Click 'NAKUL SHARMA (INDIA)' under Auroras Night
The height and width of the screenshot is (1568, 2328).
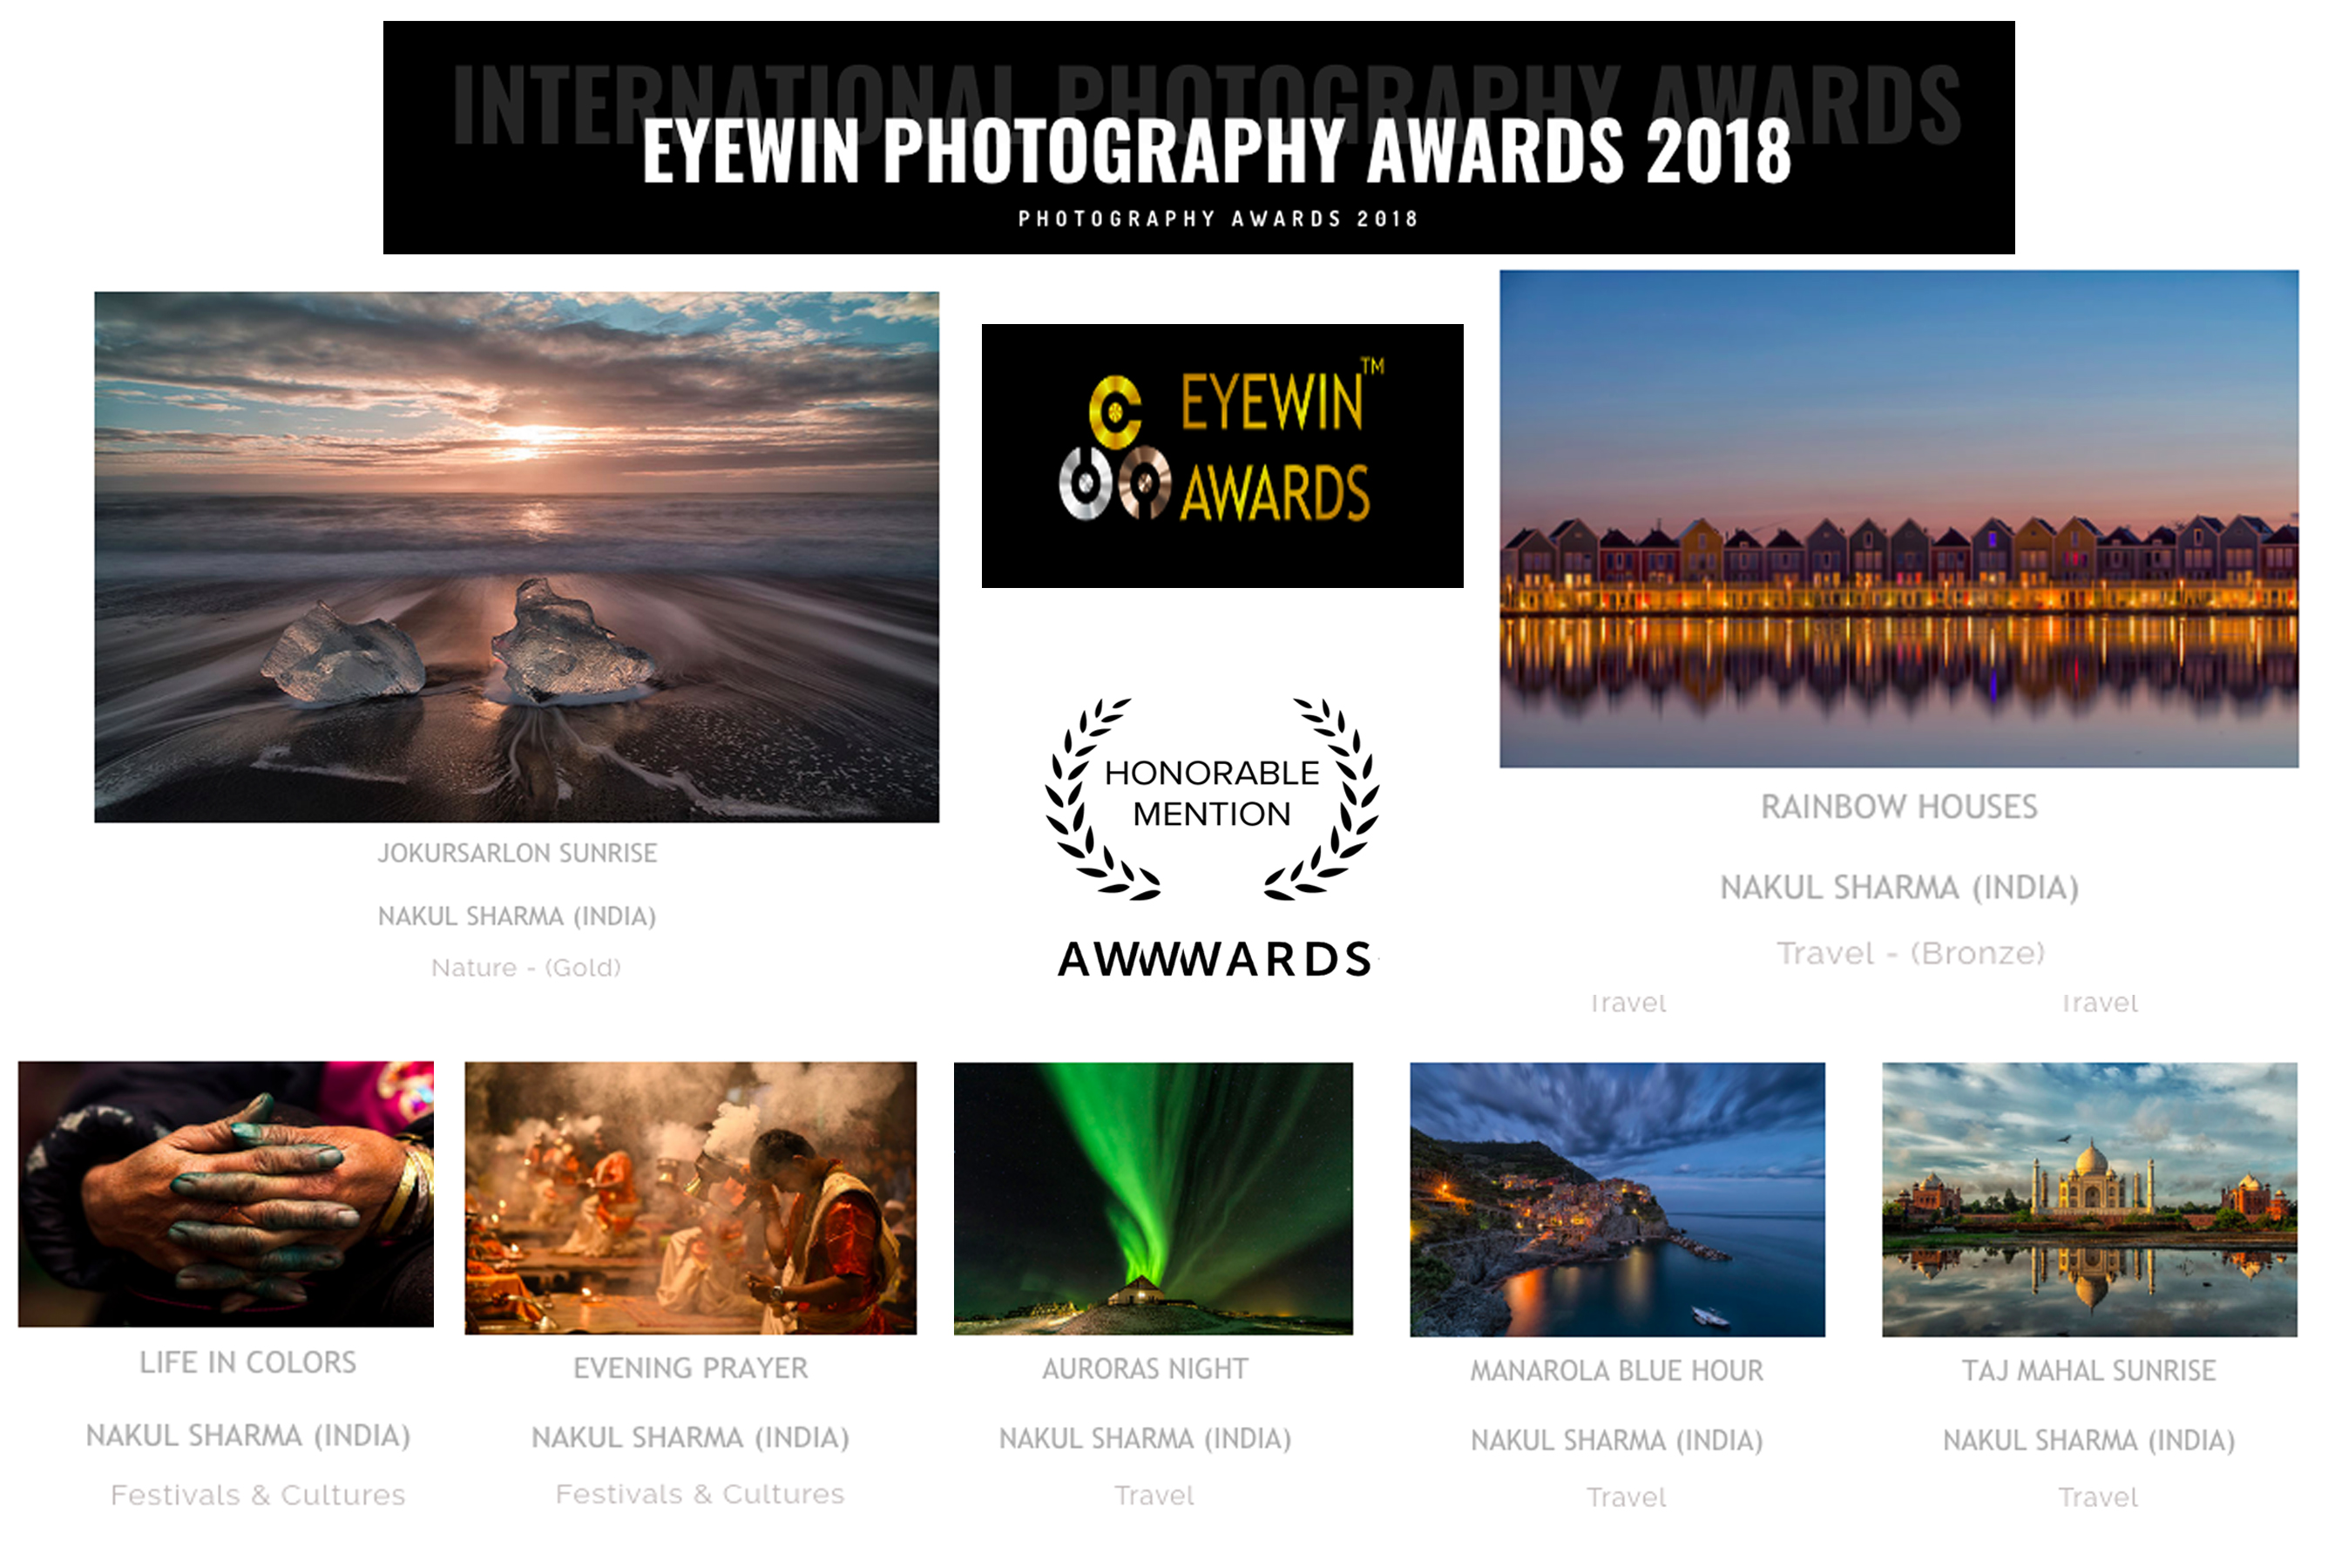[1145, 1439]
